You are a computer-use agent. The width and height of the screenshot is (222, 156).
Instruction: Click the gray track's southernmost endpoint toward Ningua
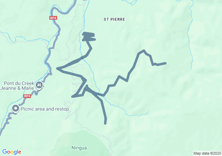pos(105,123)
